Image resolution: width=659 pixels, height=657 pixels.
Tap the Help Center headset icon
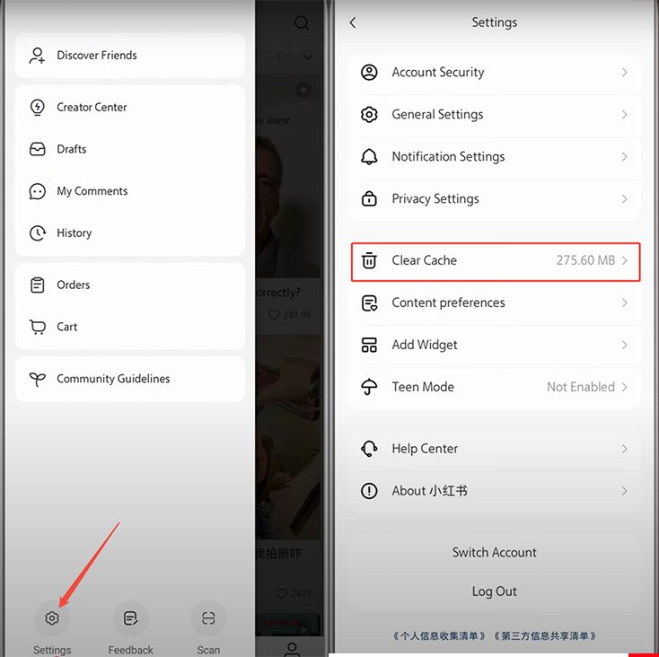[x=369, y=449]
